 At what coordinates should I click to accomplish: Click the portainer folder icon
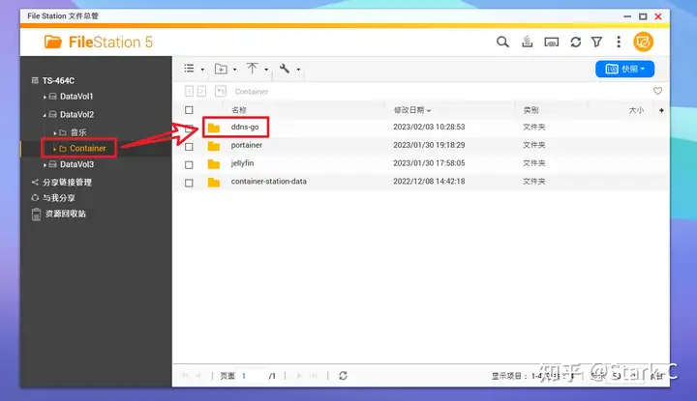point(214,146)
